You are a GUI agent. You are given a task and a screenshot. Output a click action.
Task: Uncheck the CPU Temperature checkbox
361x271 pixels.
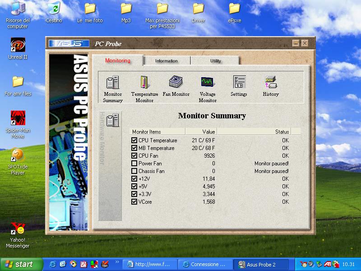(x=134, y=140)
